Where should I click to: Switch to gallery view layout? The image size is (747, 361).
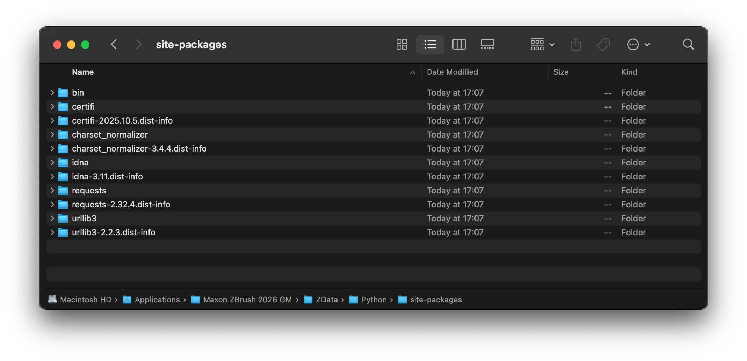(x=488, y=44)
